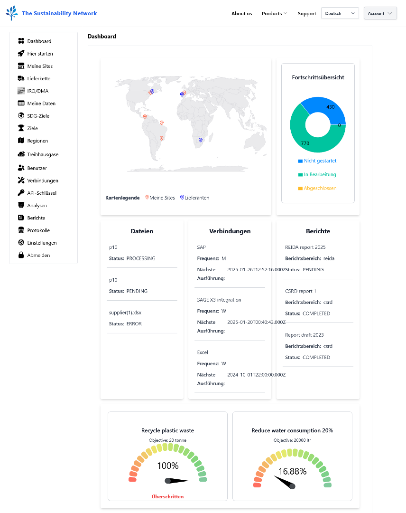This screenshot has height=513, width=406.
Task: Click the world map near Australia
Action: coord(256,144)
